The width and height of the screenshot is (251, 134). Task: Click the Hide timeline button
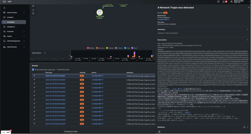(x=37, y=53)
